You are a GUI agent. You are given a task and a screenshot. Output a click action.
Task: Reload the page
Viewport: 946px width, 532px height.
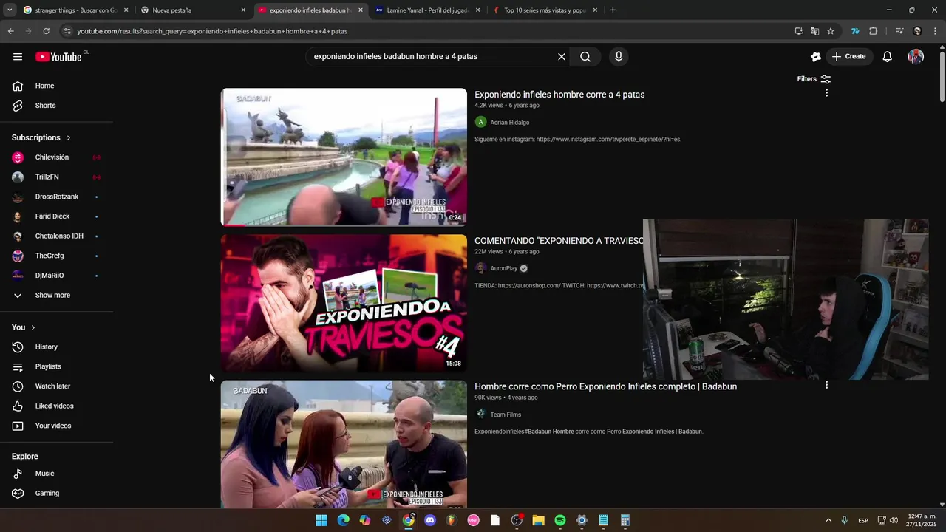(x=46, y=31)
